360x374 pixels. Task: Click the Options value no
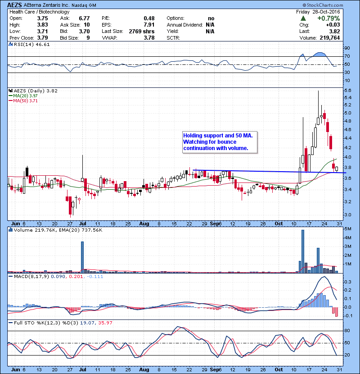[211, 18]
